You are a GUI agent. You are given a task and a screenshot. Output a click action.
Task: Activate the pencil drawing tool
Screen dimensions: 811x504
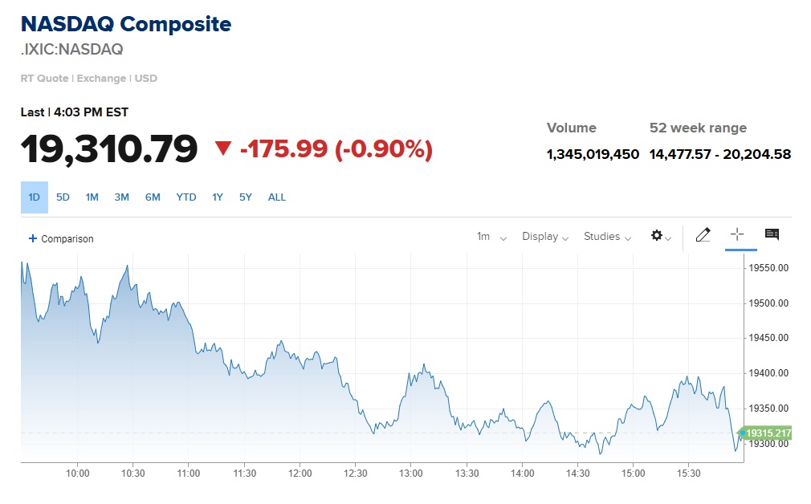coord(703,235)
